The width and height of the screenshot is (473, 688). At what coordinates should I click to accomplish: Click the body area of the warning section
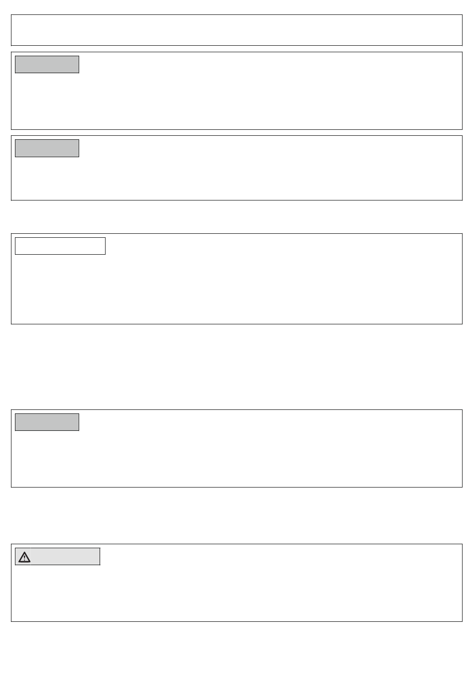[x=236, y=593]
